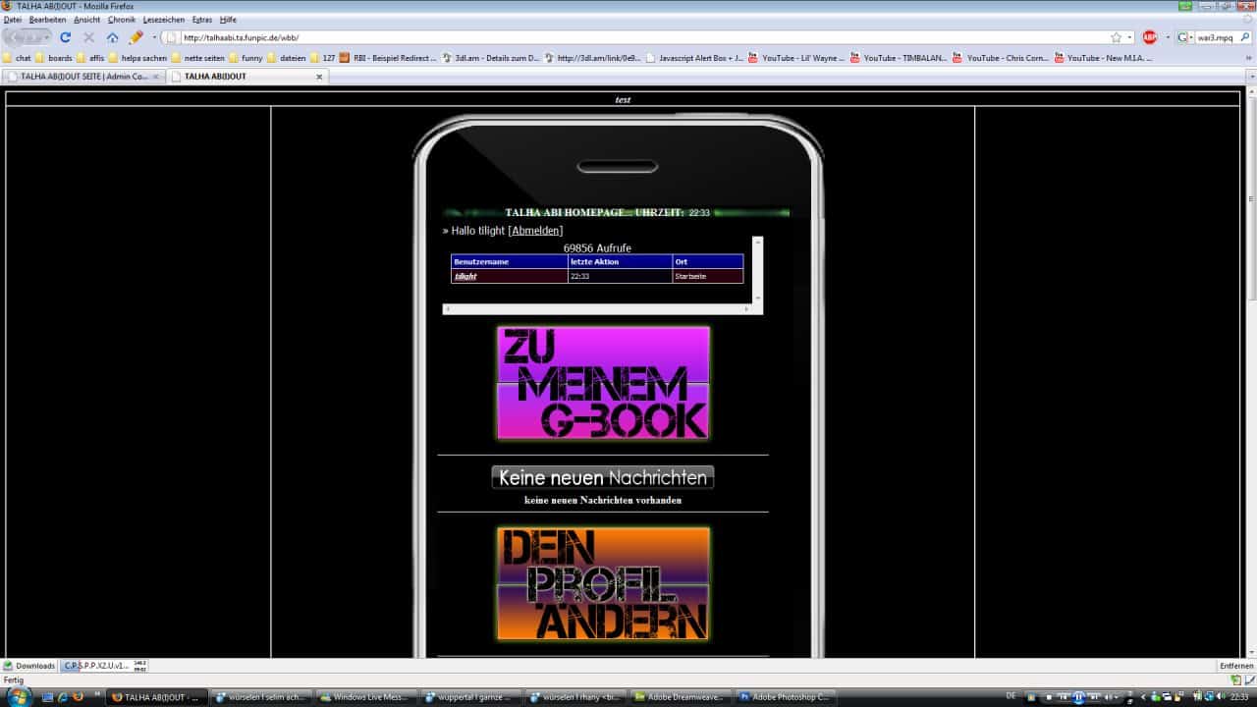Open the affis bookmark folder
The height and width of the screenshot is (707, 1257).
pyautogui.click(x=91, y=58)
